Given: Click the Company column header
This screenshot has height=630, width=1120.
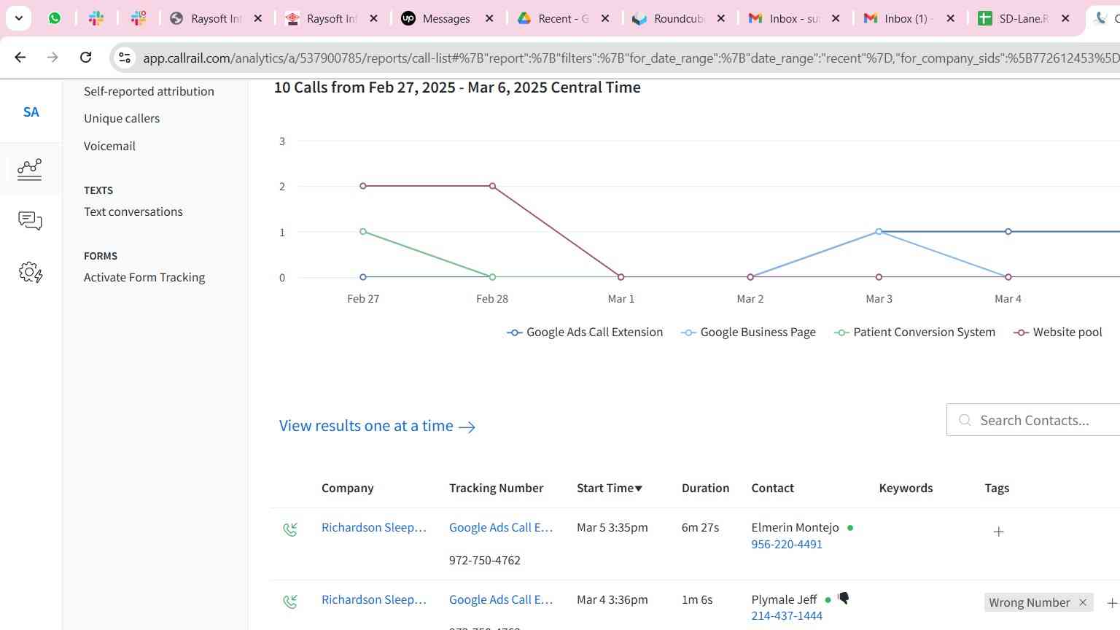Looking at the screenshot, I should (x=347, y=488).
